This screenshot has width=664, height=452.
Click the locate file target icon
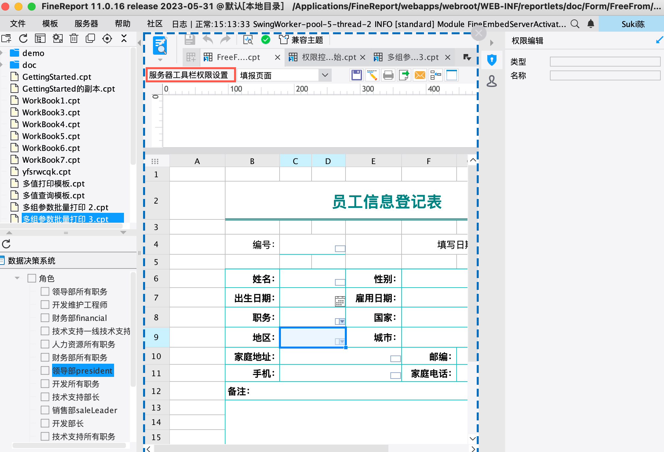pyautogui.click(x=107, y=39)
